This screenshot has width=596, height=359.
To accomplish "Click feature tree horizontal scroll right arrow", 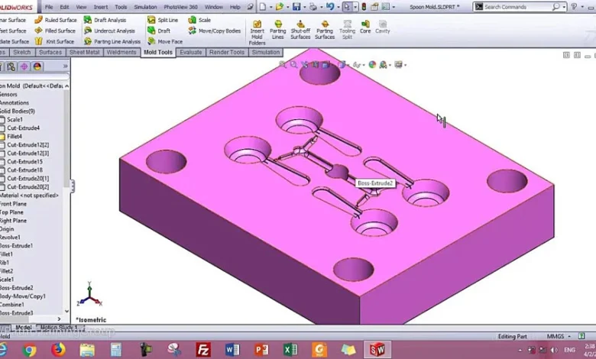I will (59, 319).
